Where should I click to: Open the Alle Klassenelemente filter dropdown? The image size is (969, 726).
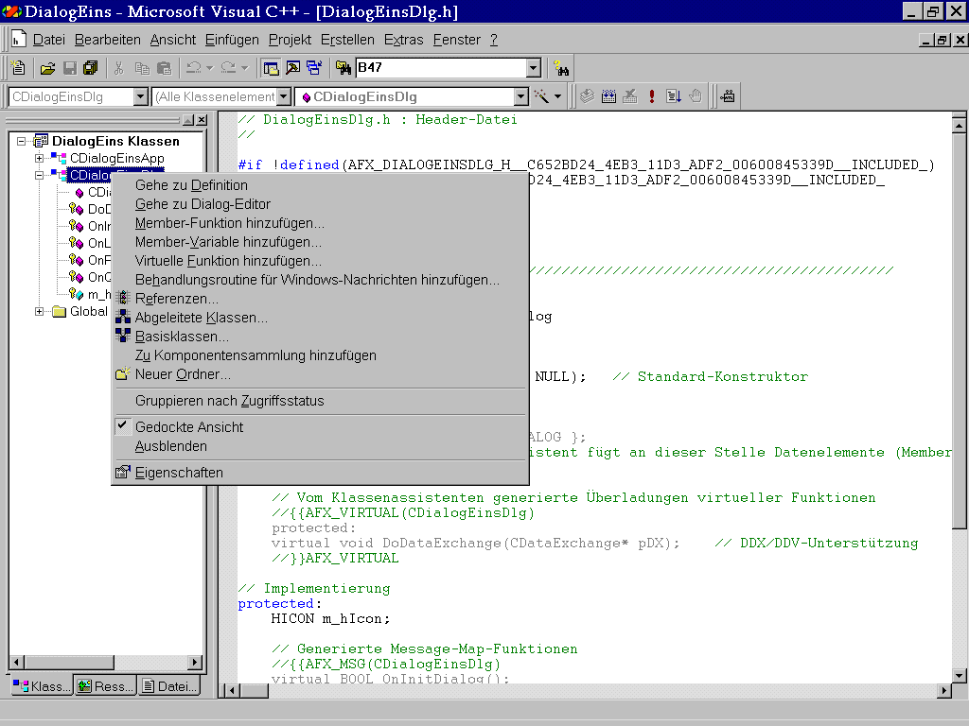pyautogui.click(x=284, y=97)
